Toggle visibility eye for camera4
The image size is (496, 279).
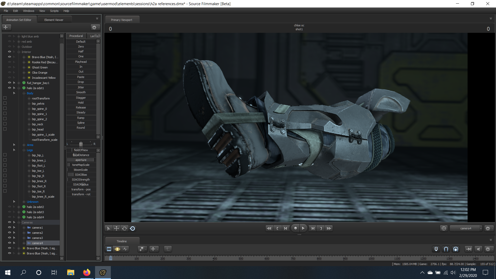10,243
